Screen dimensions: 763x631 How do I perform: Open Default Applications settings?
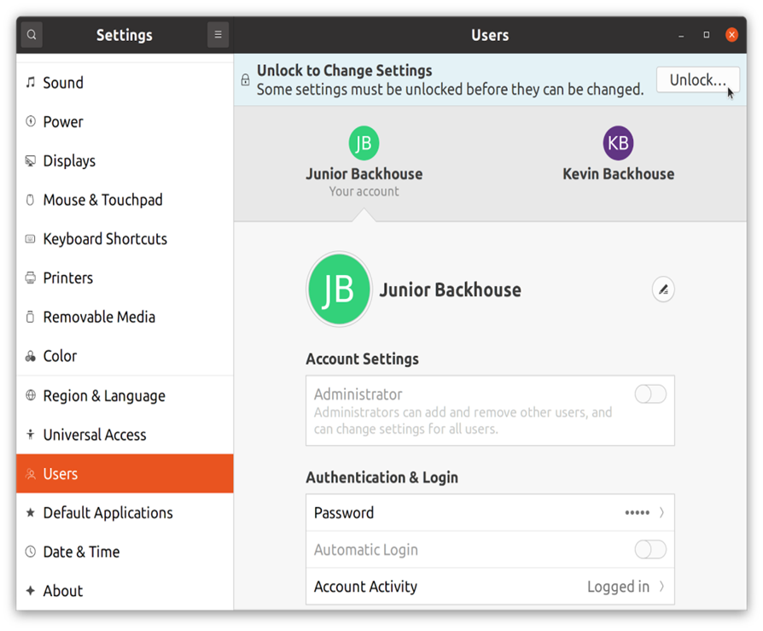tap(108, 512)
